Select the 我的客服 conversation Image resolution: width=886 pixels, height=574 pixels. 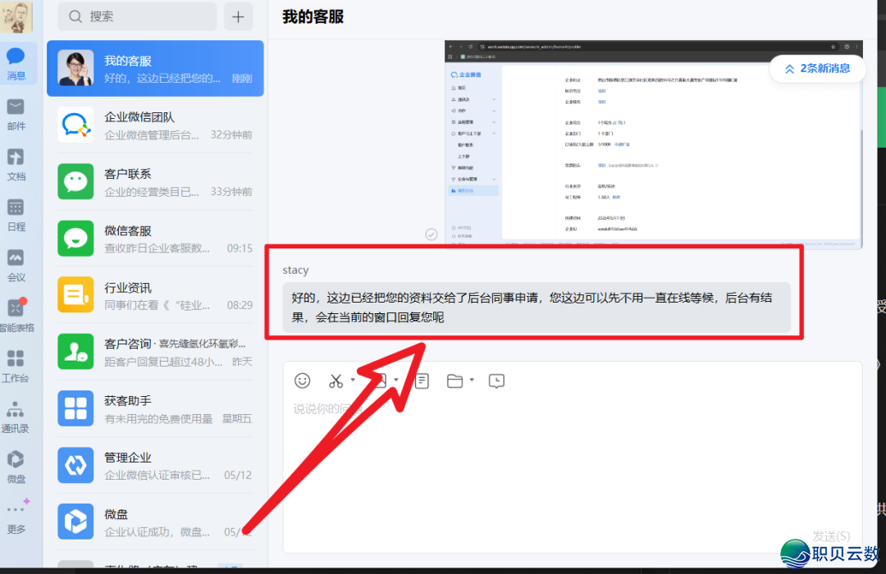155,68
